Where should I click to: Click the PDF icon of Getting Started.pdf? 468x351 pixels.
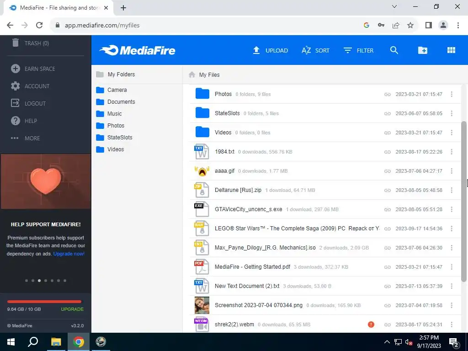pos(202,267)
